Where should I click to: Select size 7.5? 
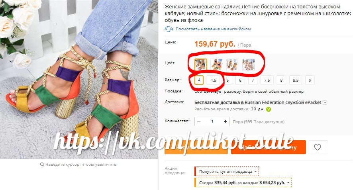coord(267,80)
